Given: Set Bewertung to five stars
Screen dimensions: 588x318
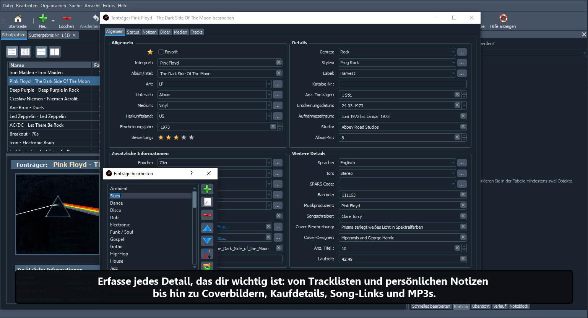Looking at the screenshot, I should (192, 137).
